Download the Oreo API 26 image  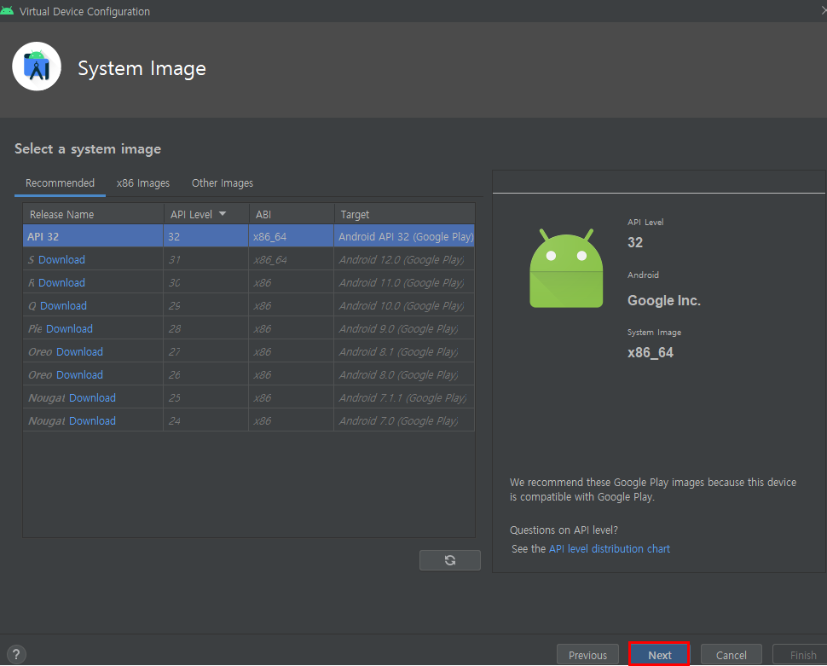(x=79, y=375)
